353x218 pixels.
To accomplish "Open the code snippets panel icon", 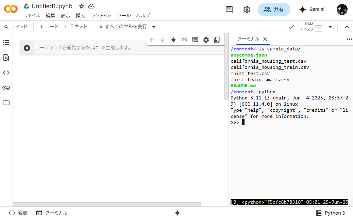I will (x=6, y=73).
